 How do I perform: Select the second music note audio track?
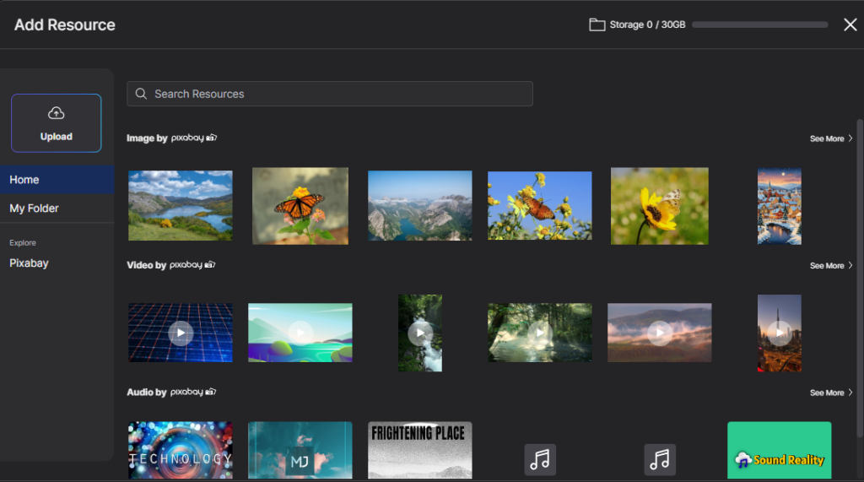[660, 459]
